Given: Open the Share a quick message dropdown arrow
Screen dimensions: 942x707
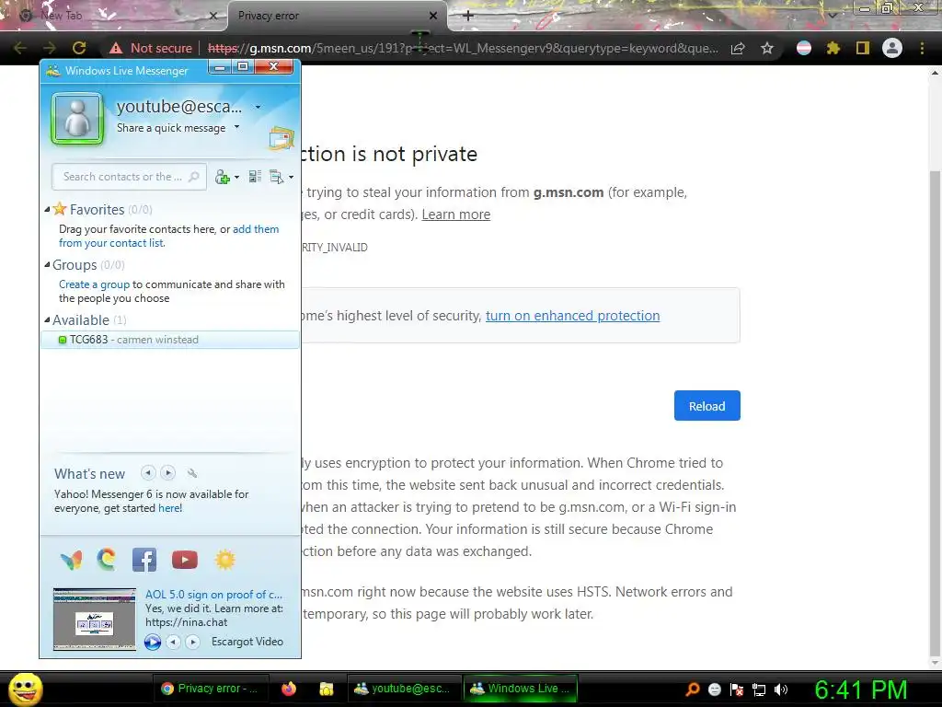Looking at the screenshot, I should point(236,127).
